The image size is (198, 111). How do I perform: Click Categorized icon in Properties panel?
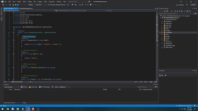pos(160,75)
